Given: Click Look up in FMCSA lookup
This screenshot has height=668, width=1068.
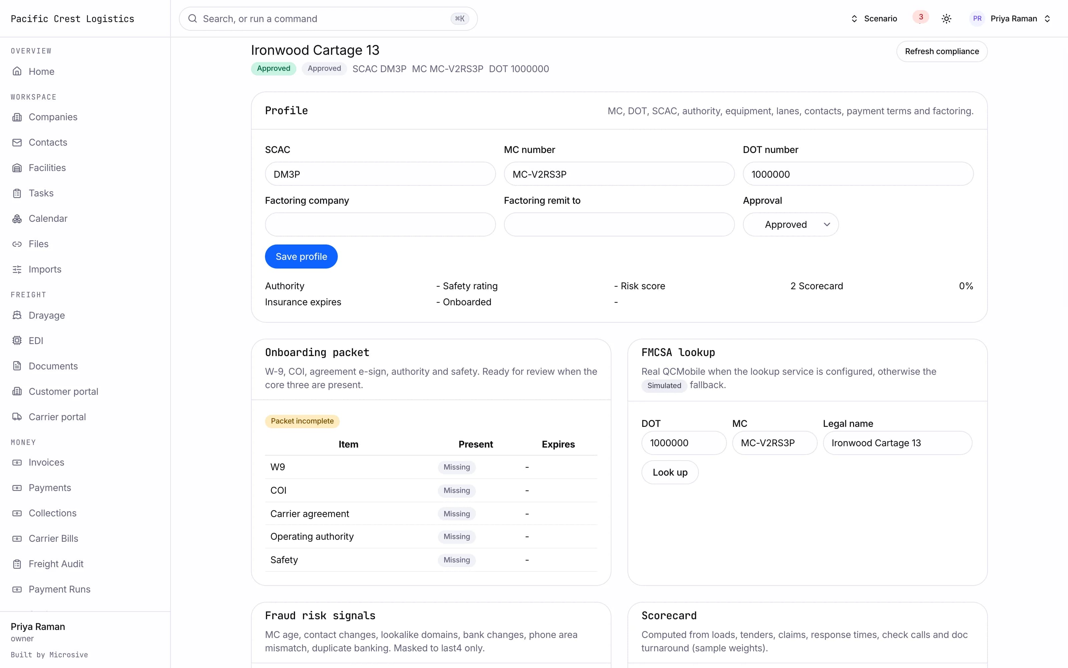Looking at the screenshot, I should pyautogui.click(x=670, y=472).
